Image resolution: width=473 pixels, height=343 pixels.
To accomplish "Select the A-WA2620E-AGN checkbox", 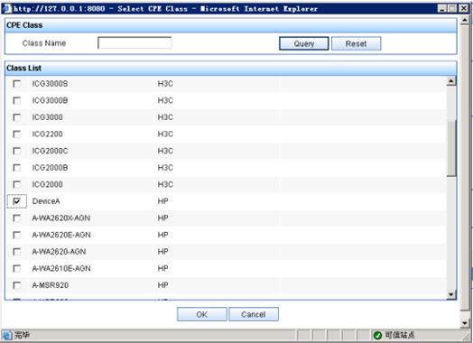I will click(17, 235).
